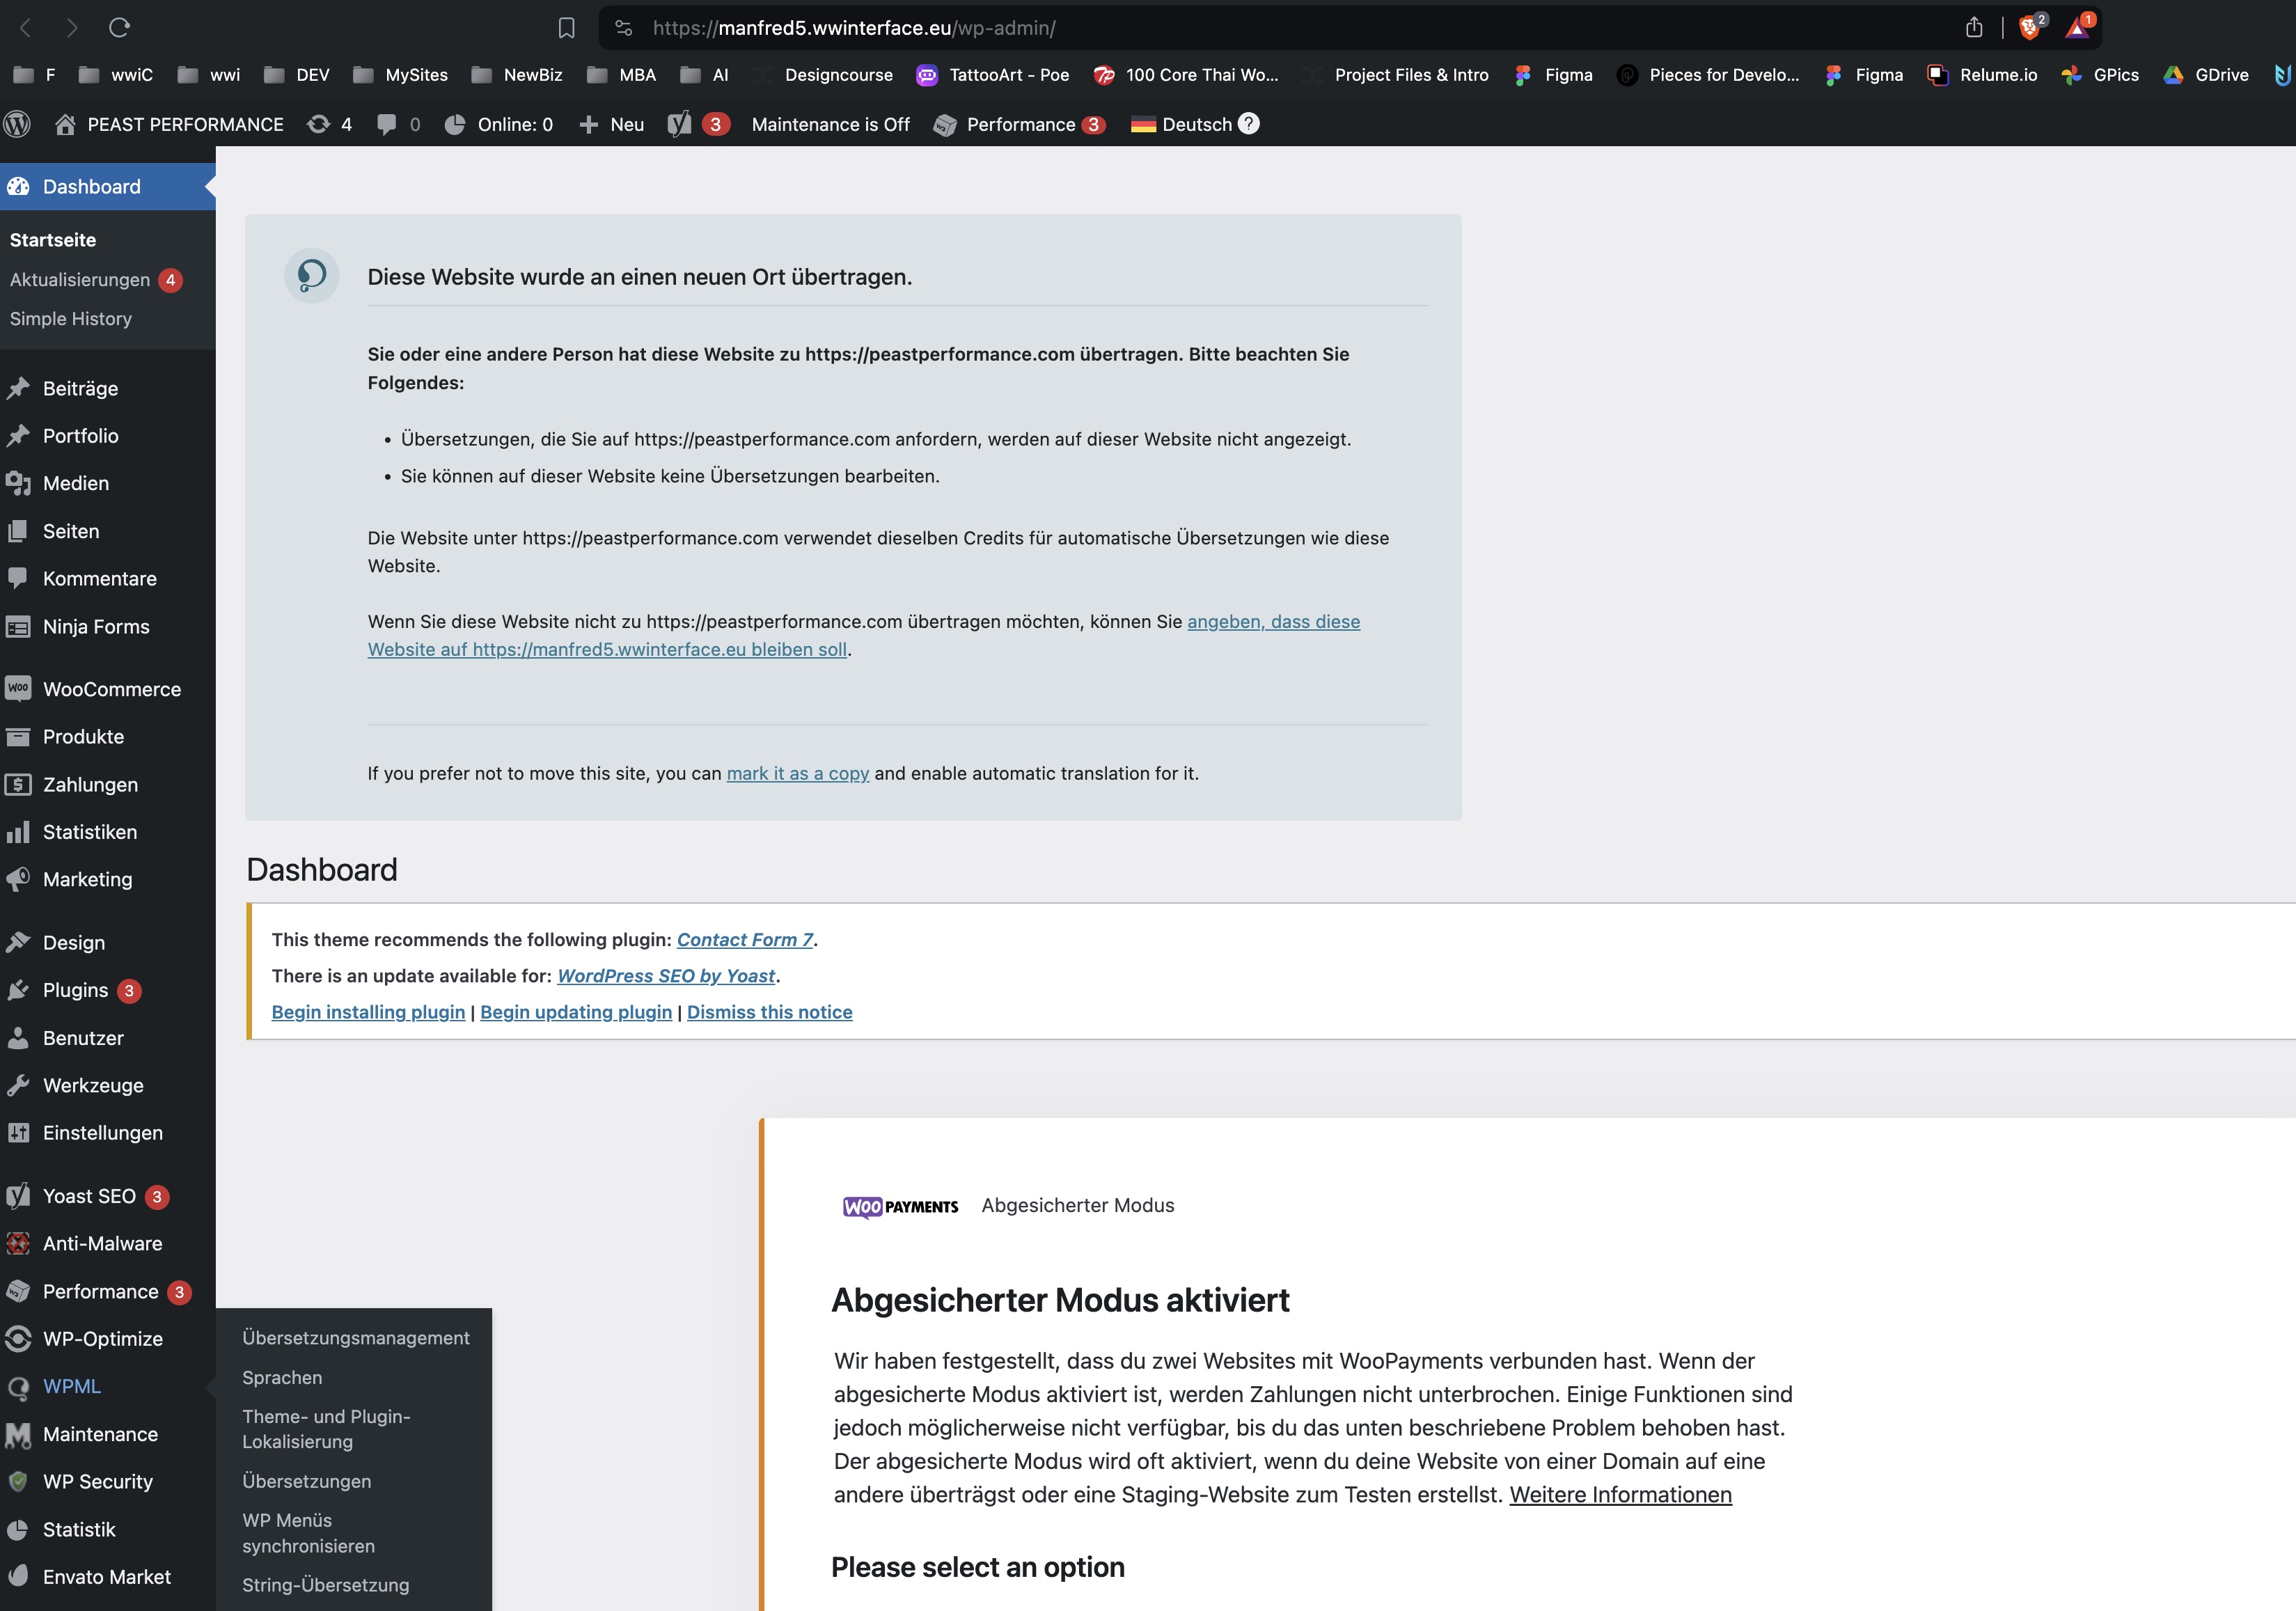Click the Ninja Forms sidebar icon
2296x1611 pixels.
[x=18, y=627]
